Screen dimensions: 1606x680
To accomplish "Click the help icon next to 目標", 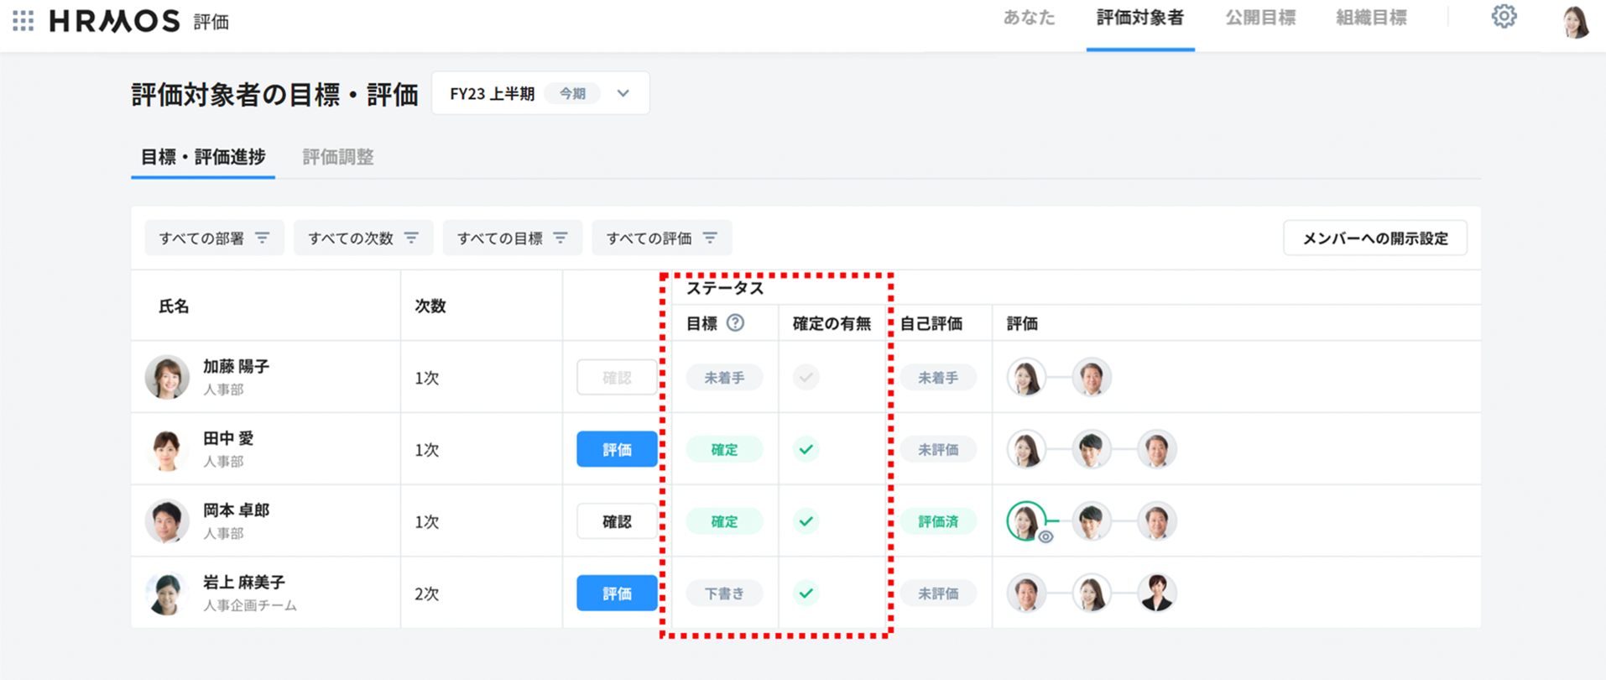I will tap(735, 323).
